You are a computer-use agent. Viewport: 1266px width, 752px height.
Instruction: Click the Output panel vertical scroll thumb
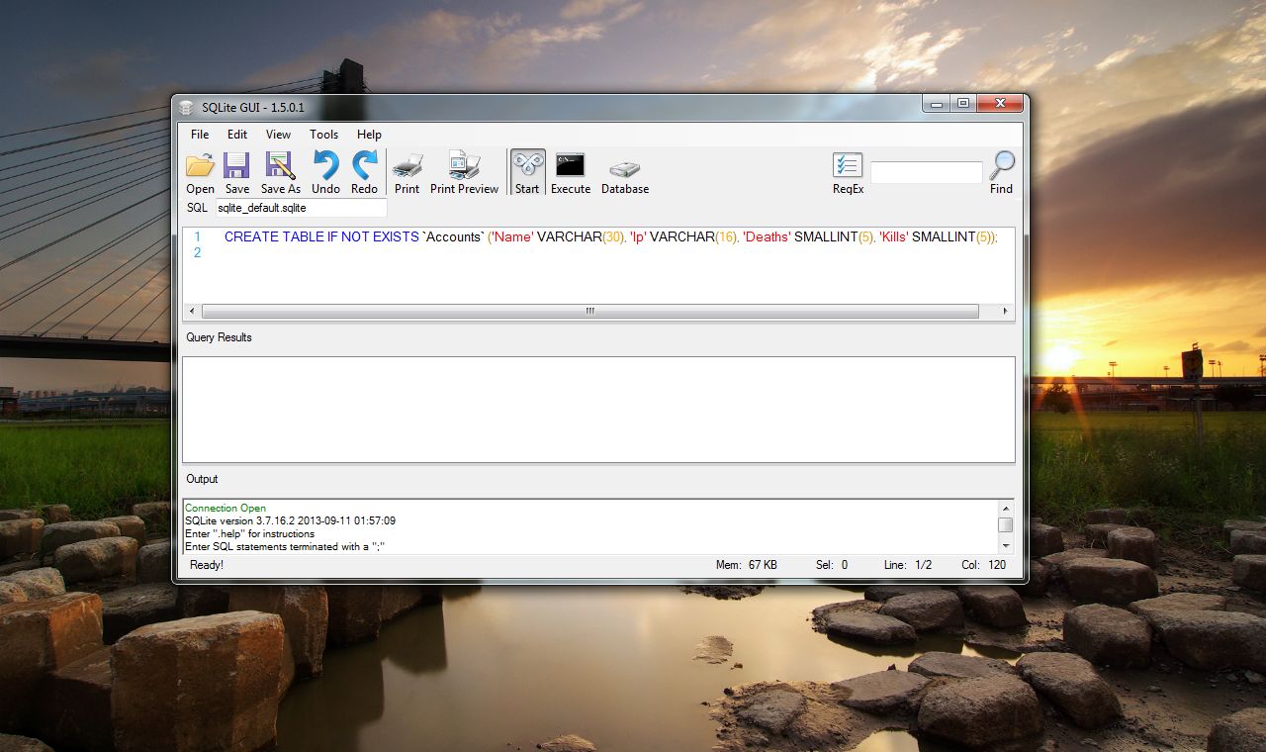[x=1006, y=524]
